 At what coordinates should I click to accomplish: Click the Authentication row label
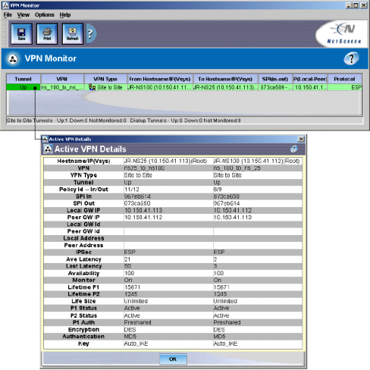pyautogui.click(x=83, y=337)
